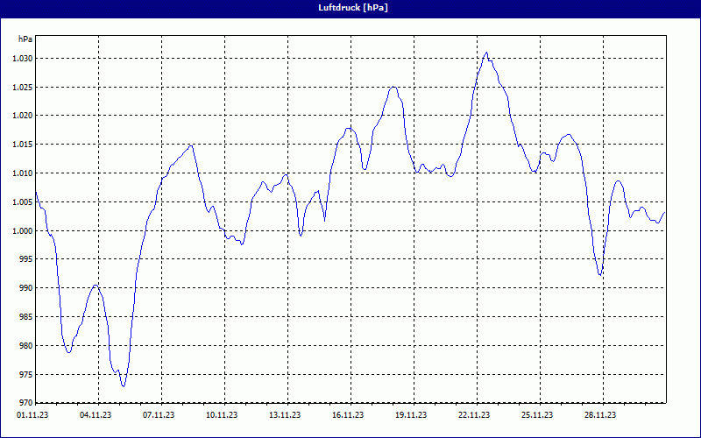
Task: Click the 980 y-axis label
Action: click(x=26, y=346)
